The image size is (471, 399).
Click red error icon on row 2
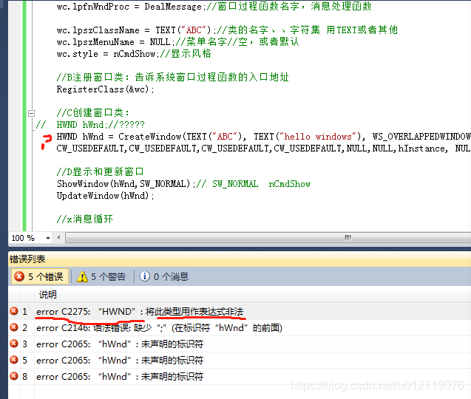tap(14, 327)
